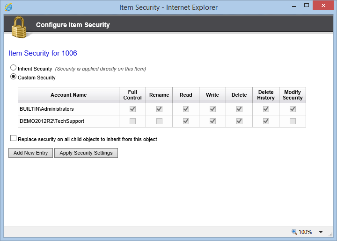
Task: Click the zoom magnifier icon in status bar
Action: tap(294, 232)
